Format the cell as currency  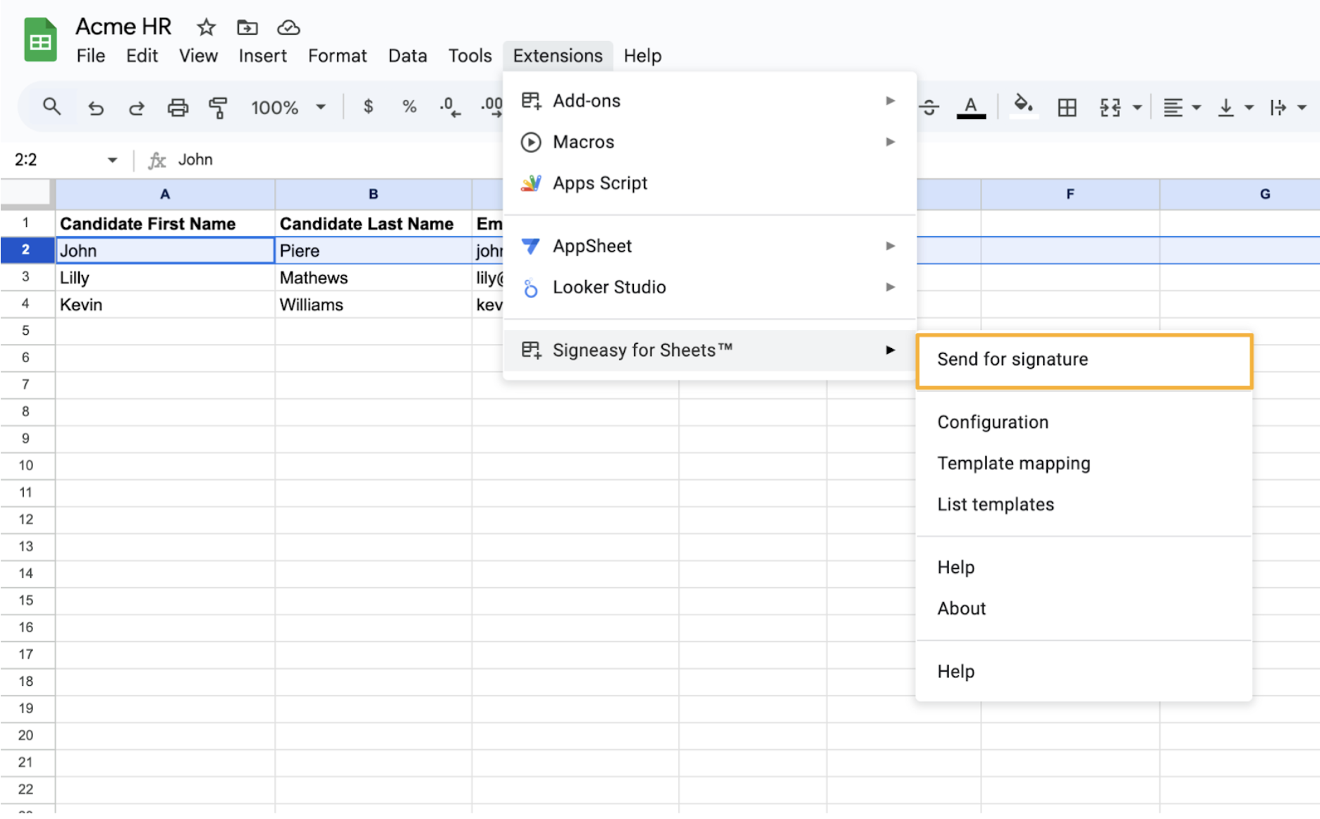pos(368,107)
